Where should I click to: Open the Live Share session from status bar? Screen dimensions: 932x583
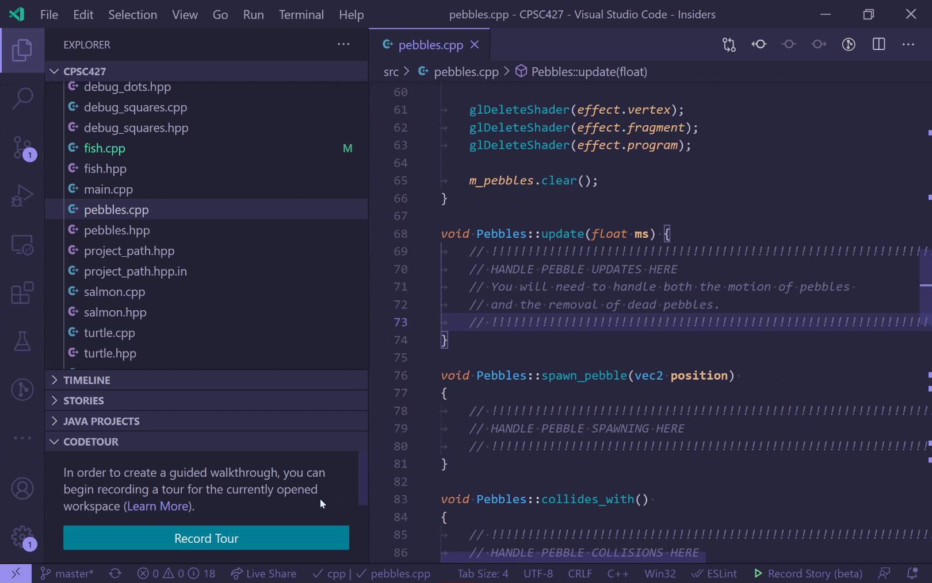(263, 573)
